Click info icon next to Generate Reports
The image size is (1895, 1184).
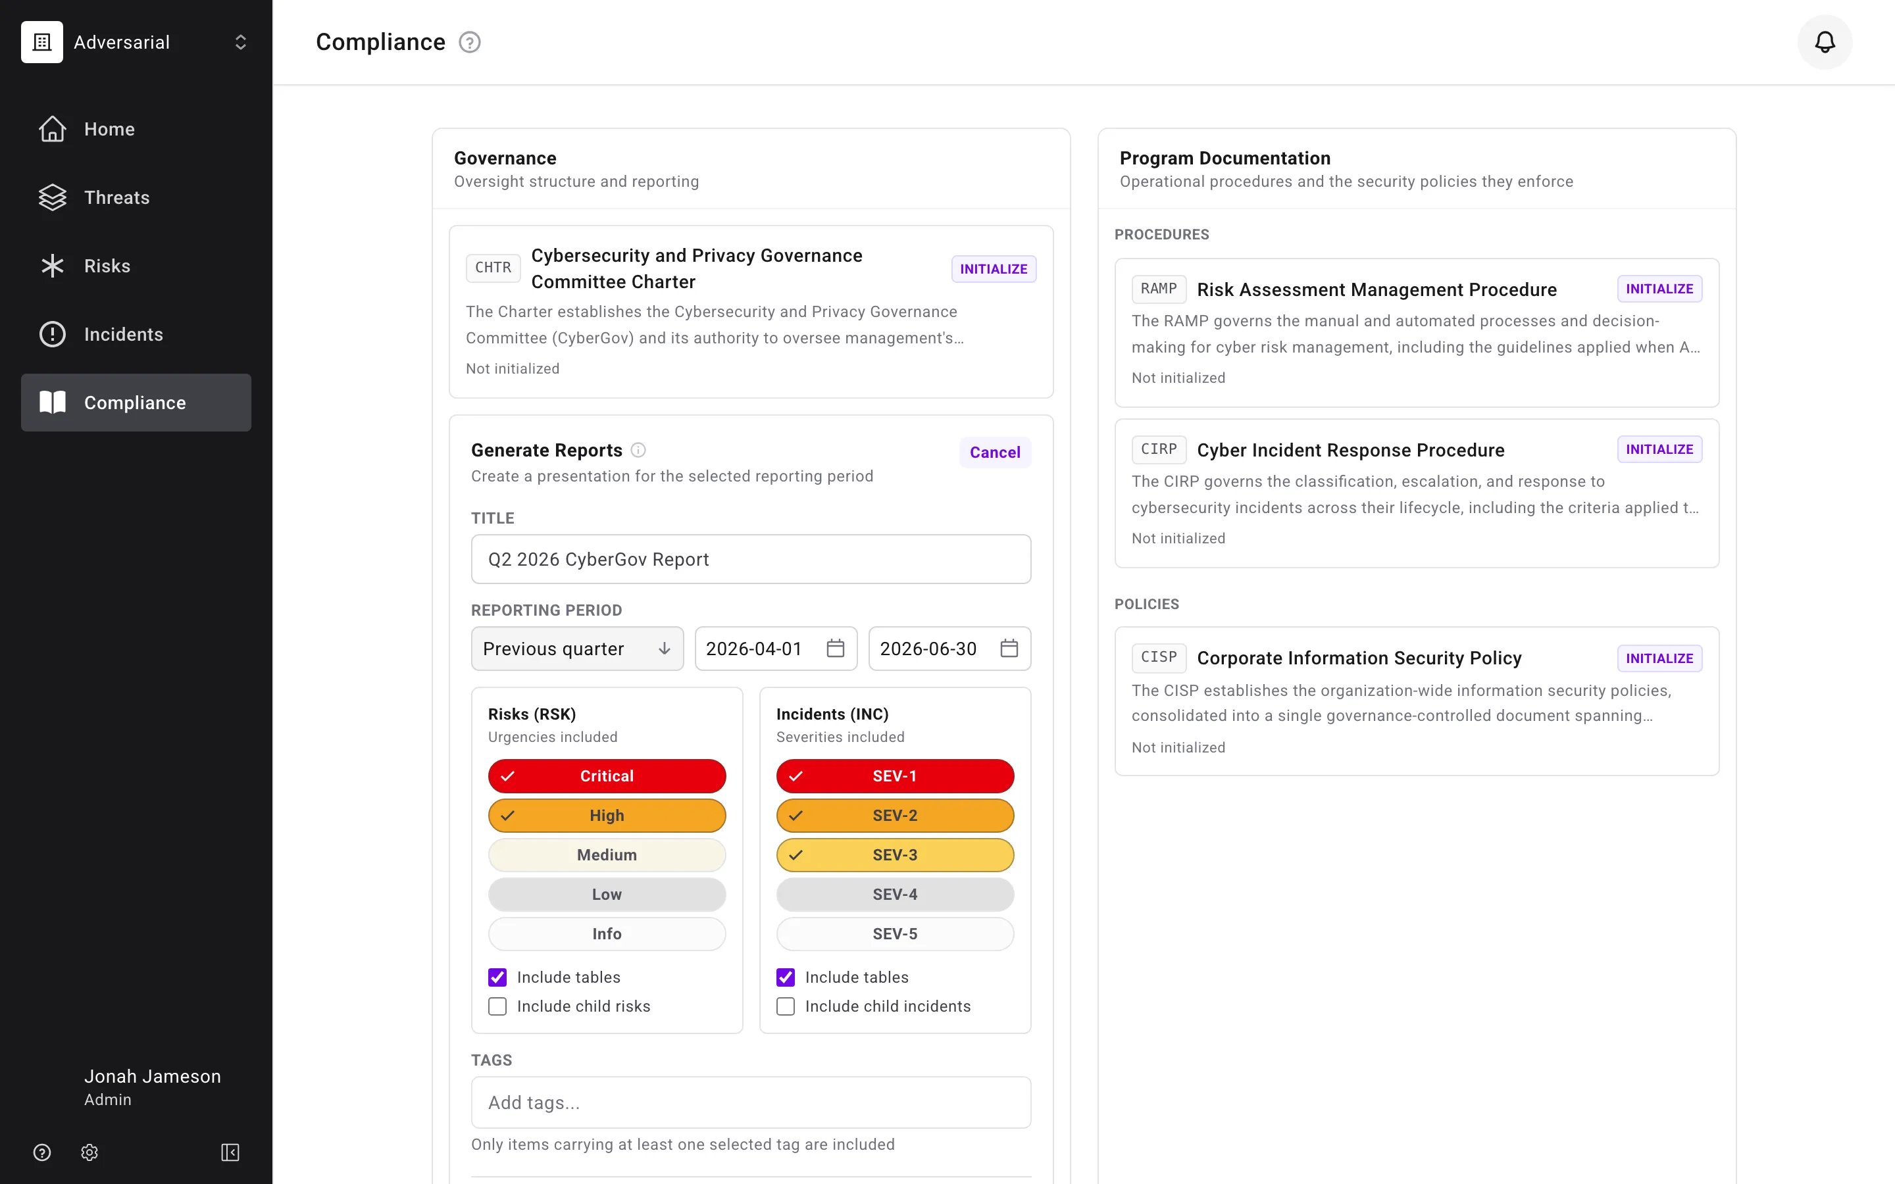pos(638,451)
